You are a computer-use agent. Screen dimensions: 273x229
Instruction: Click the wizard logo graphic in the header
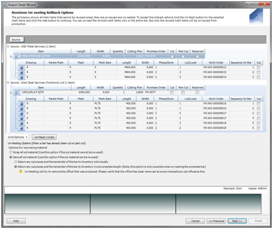coord(256,17)
